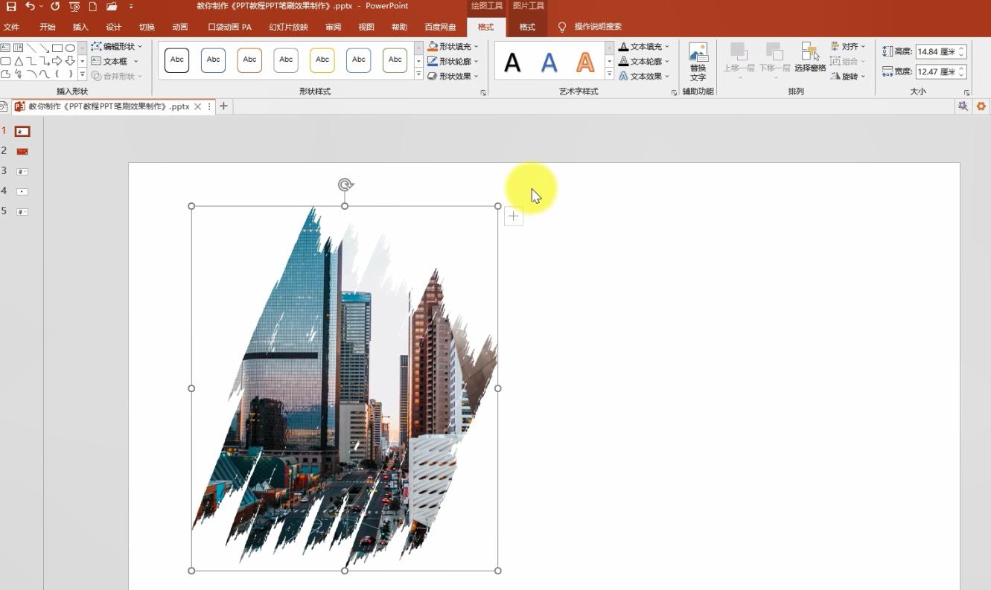
Task: Open the 文本框 dropdown
Action: click(x=113, y=61)
